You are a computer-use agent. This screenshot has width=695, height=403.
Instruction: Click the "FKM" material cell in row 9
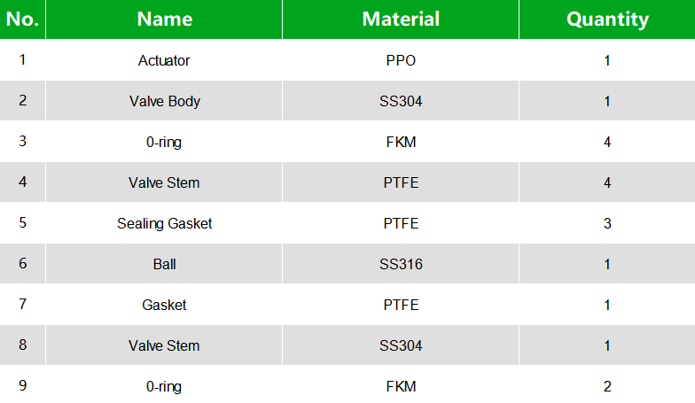(401, 386)
